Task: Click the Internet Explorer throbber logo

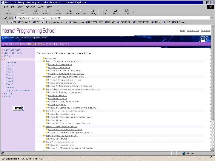Action: pos(211,7)
